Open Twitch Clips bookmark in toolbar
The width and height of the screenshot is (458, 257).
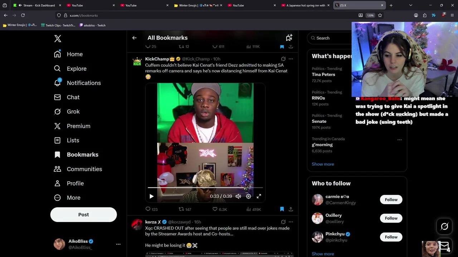(x=58, y=25)
